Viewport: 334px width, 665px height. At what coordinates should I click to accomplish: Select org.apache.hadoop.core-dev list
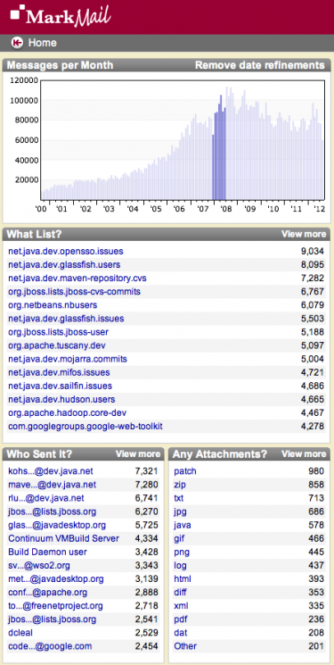[68, 412]
